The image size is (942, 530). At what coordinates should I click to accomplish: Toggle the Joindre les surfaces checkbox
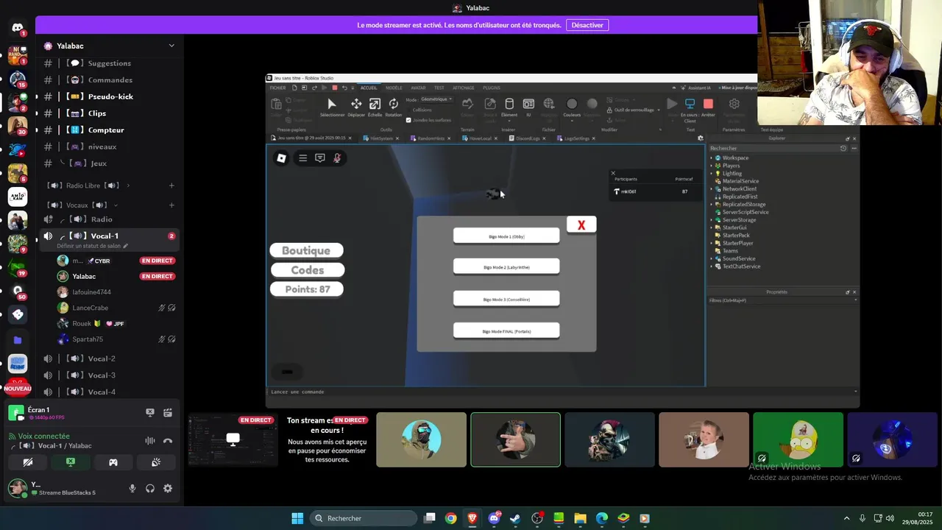pos(409,120)
